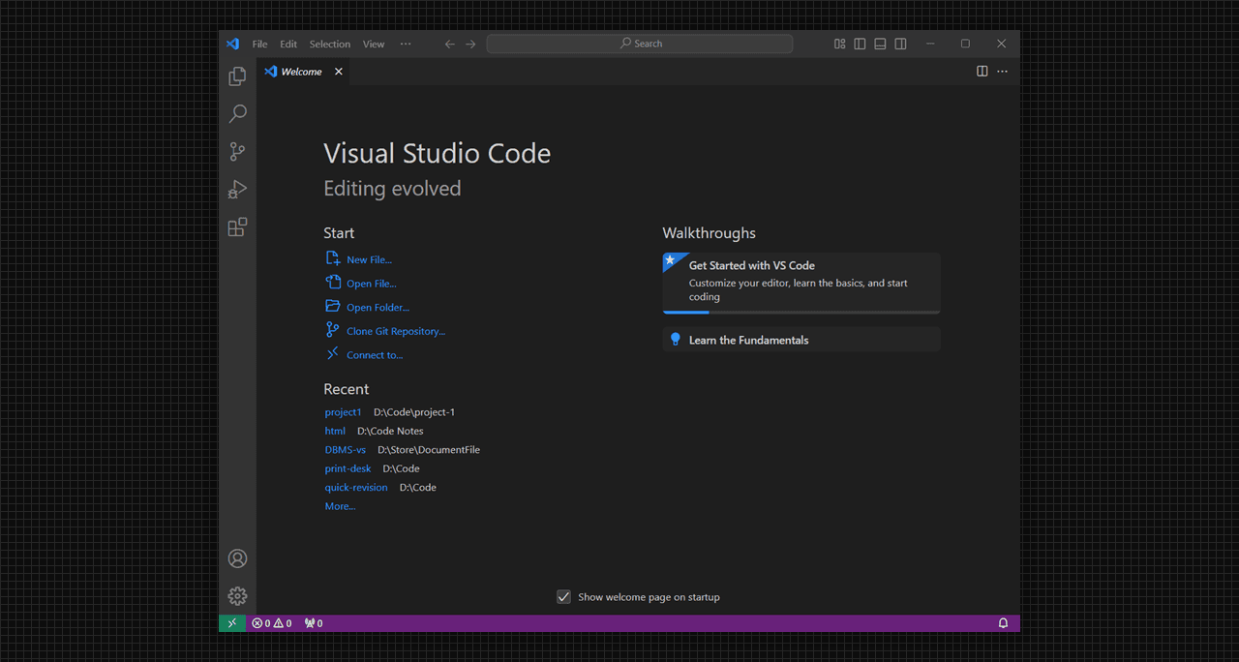Uncheck Show welcome page on startup
The height and width of the screenshot is (662, 1239).
(563, 597)
